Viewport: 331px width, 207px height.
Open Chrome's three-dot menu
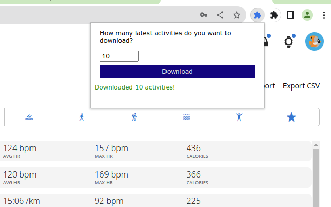(324, 15)
